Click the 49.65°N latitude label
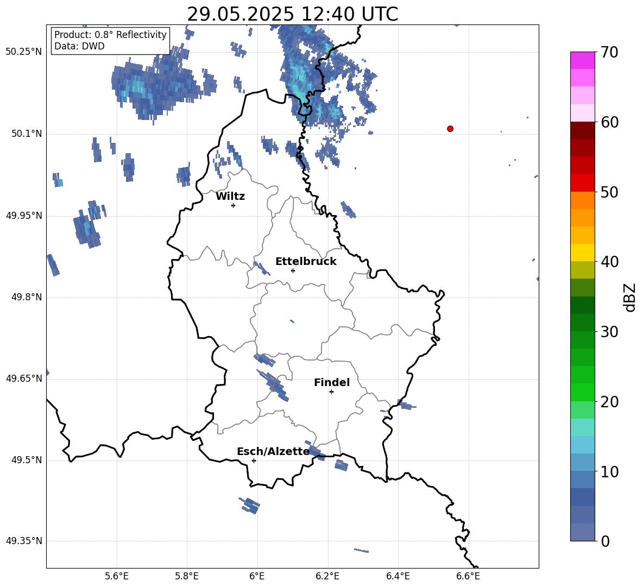The height and width of the screenshot is (587, 643). 24,378
